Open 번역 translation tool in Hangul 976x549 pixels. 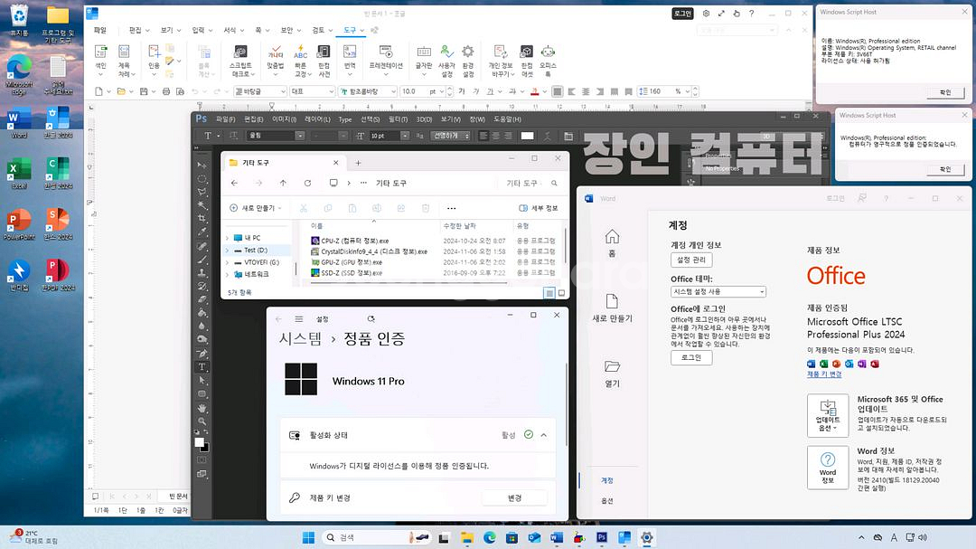(349, 59)
